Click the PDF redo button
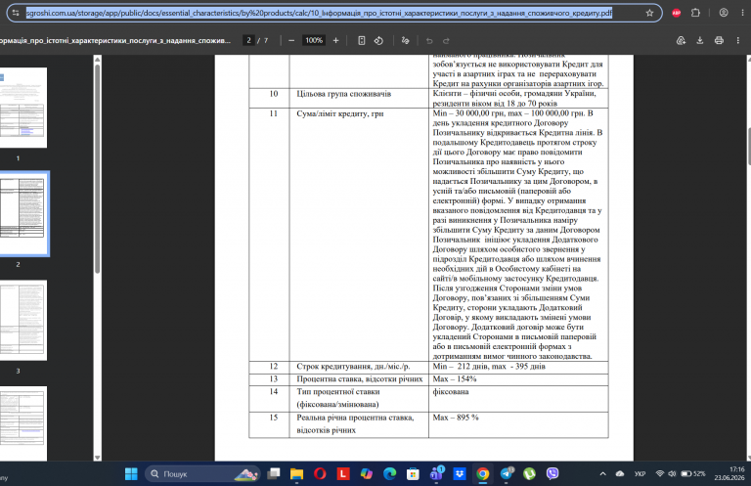 point(446,41)
